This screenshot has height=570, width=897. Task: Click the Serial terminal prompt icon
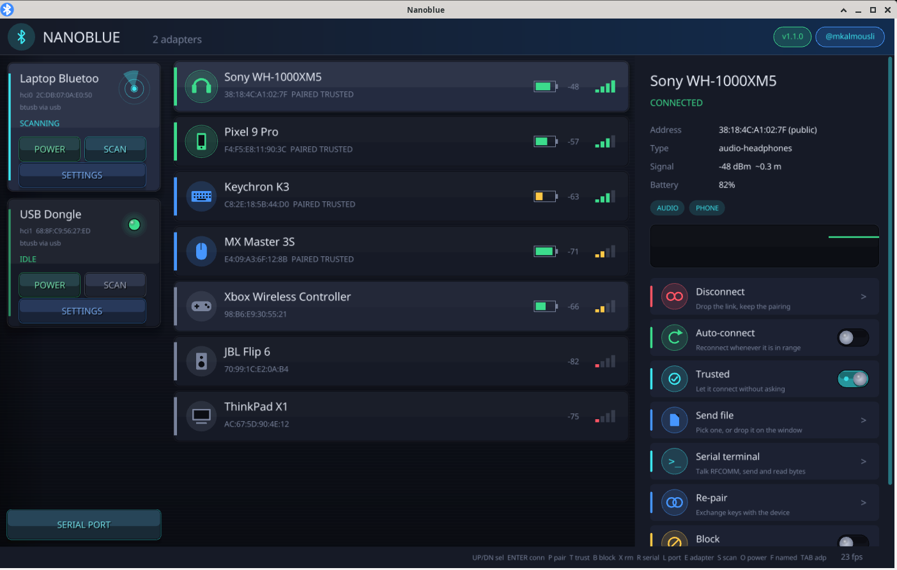coord(674,461)
